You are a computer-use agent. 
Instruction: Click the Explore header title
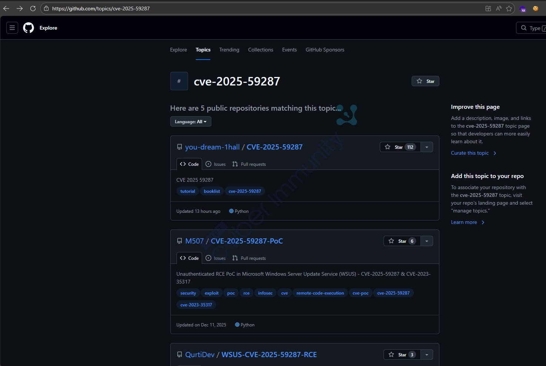tap(48, 28)
